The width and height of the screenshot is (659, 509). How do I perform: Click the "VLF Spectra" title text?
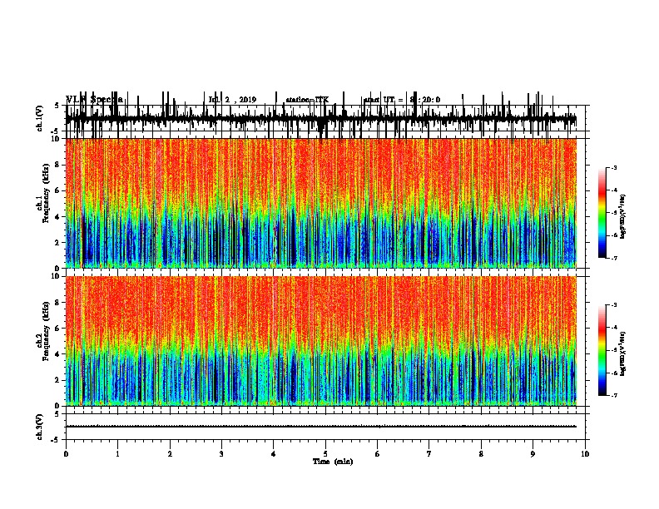[95, 100]
